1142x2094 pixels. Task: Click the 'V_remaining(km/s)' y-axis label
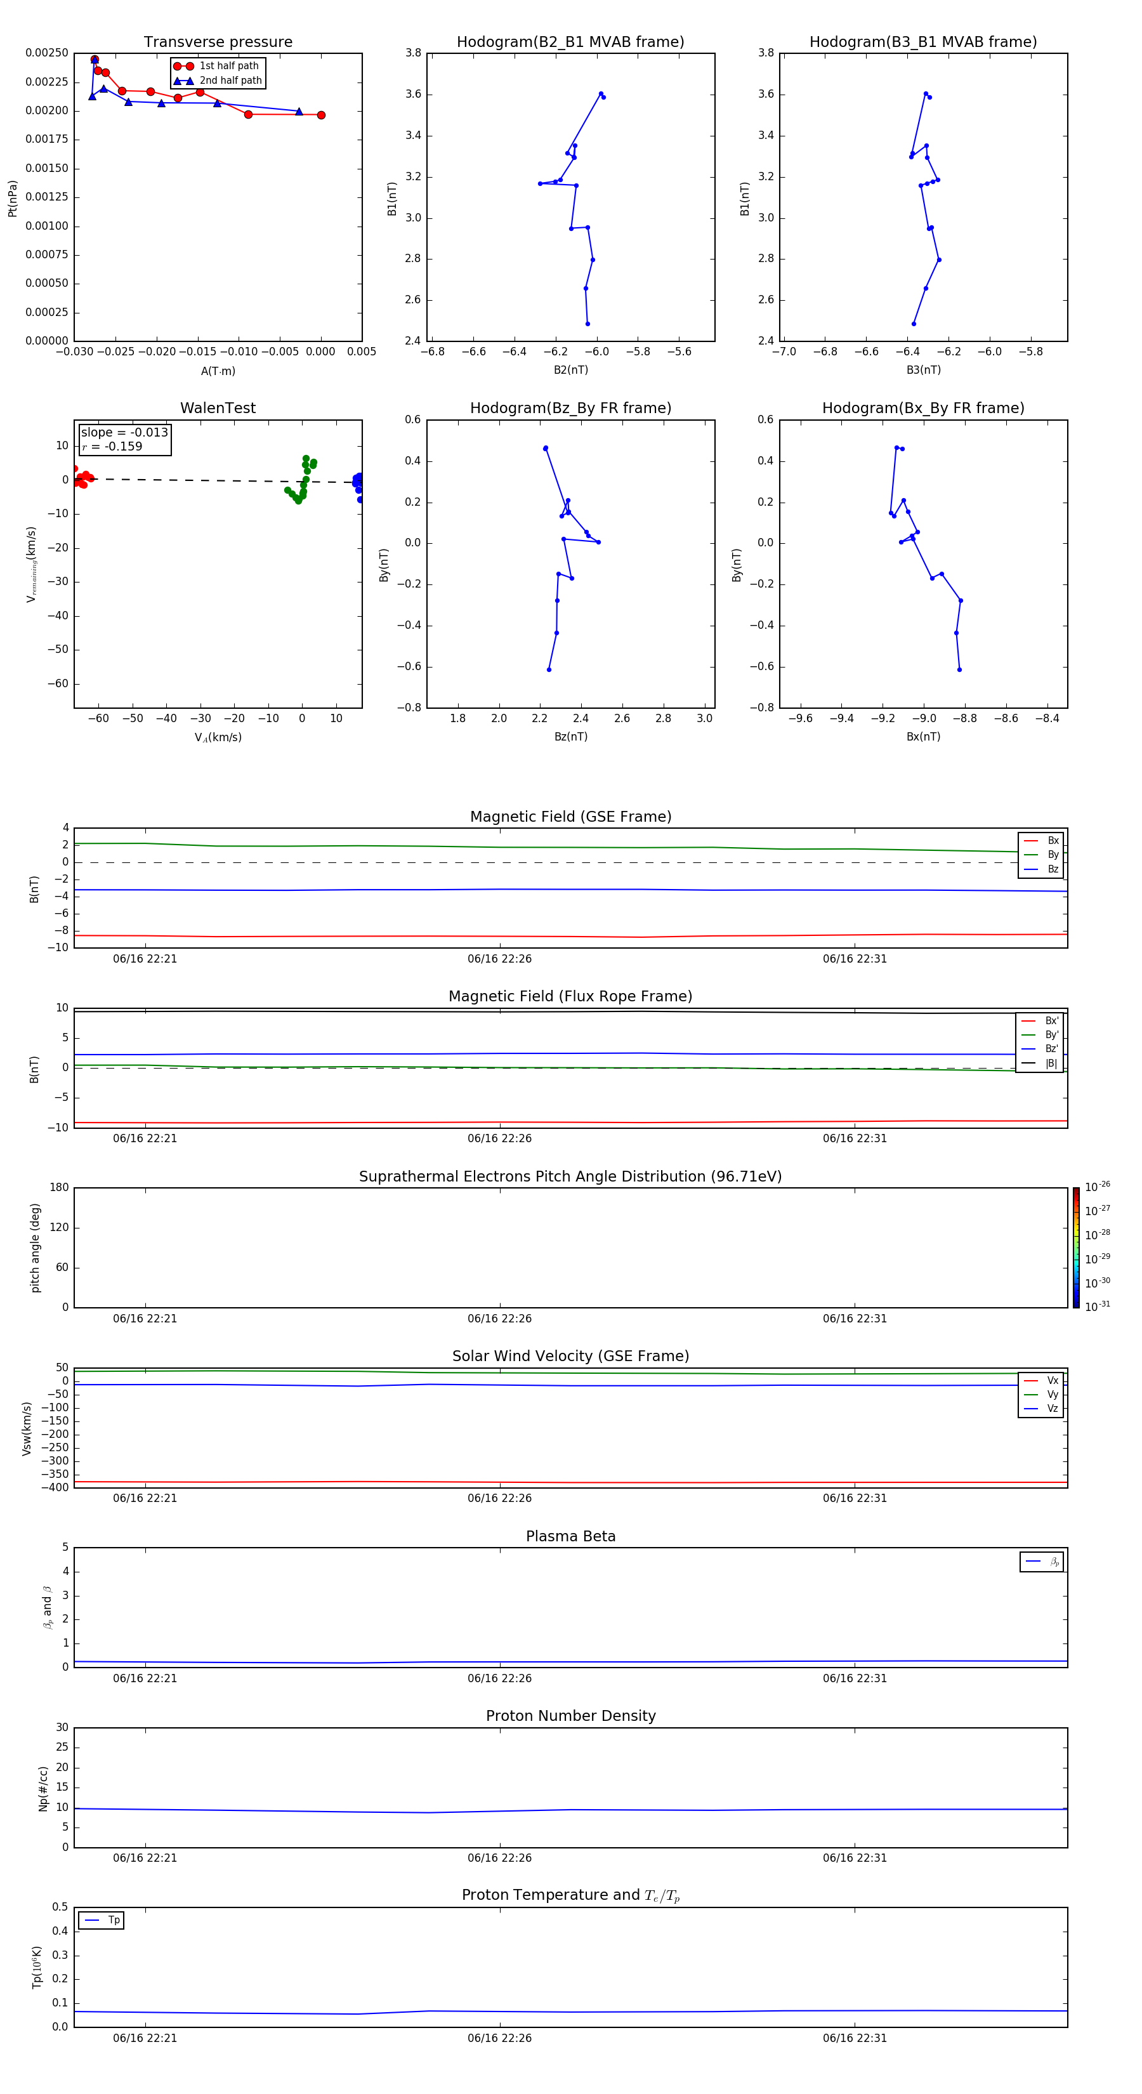tap(31, 564)
